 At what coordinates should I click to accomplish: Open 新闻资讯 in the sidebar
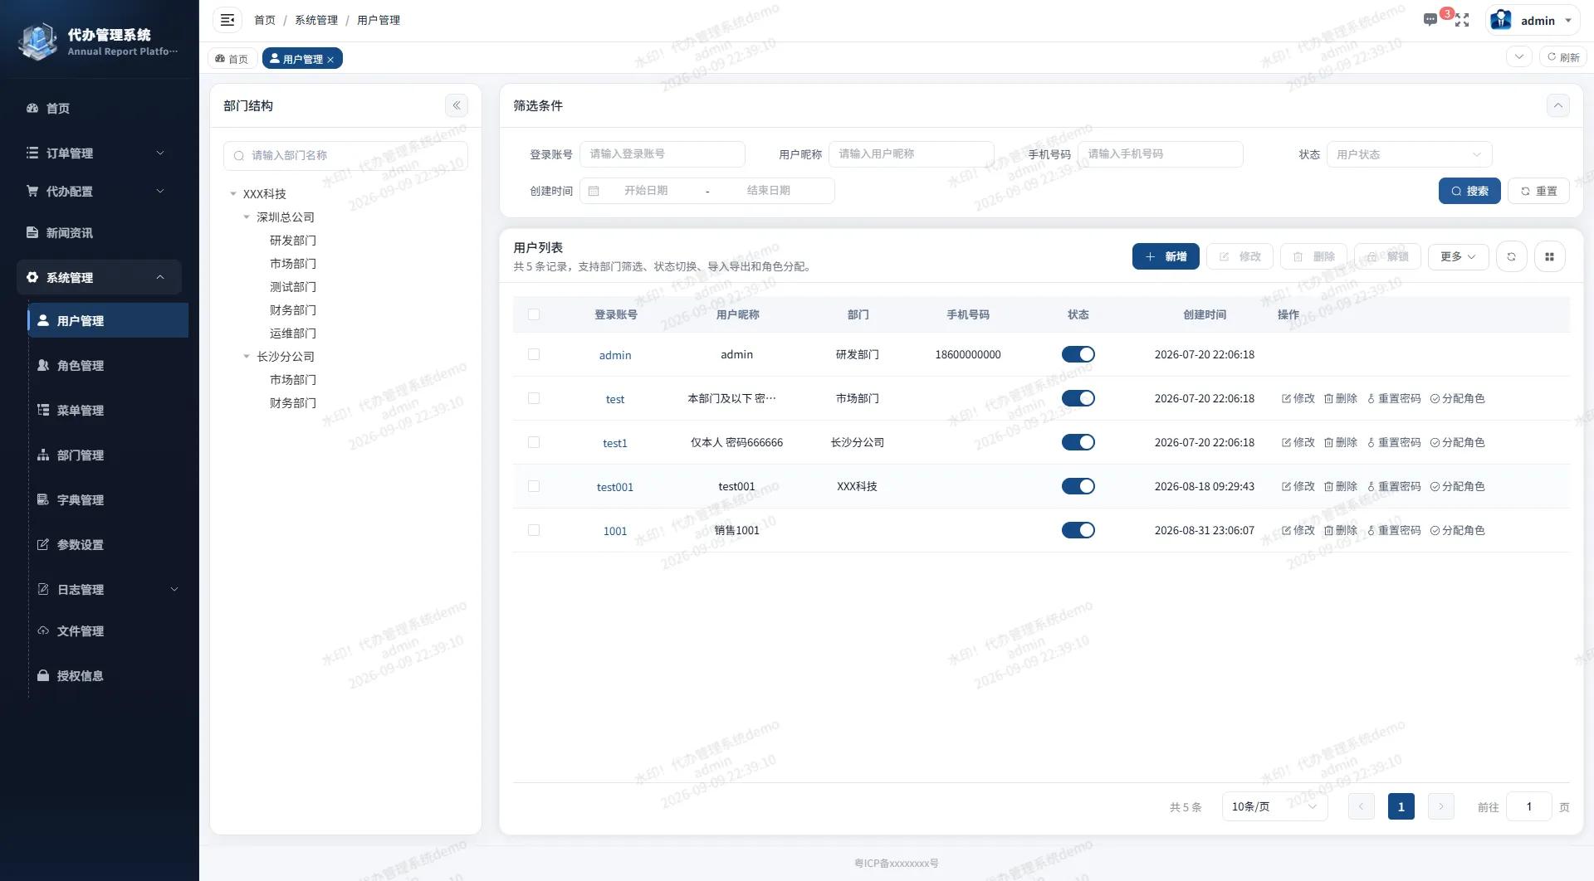[99, 232]
